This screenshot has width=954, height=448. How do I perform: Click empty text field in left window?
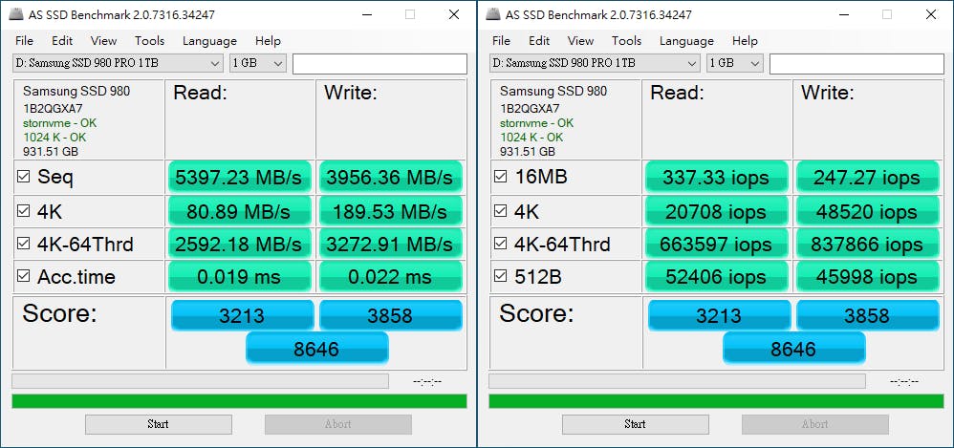point(379,64)
